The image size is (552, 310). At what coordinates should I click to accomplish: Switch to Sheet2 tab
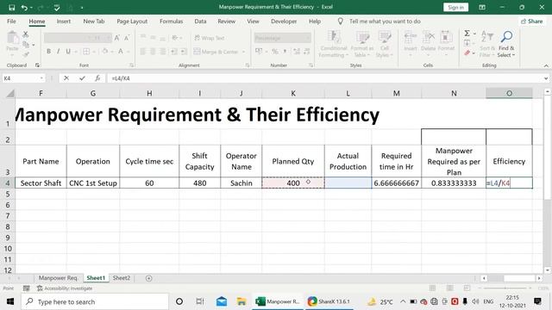coord(122,277)
